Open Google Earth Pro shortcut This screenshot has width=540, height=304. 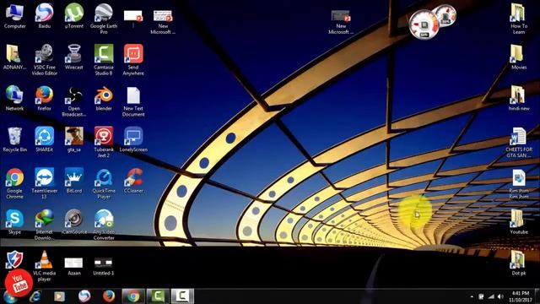coord(104,19)
